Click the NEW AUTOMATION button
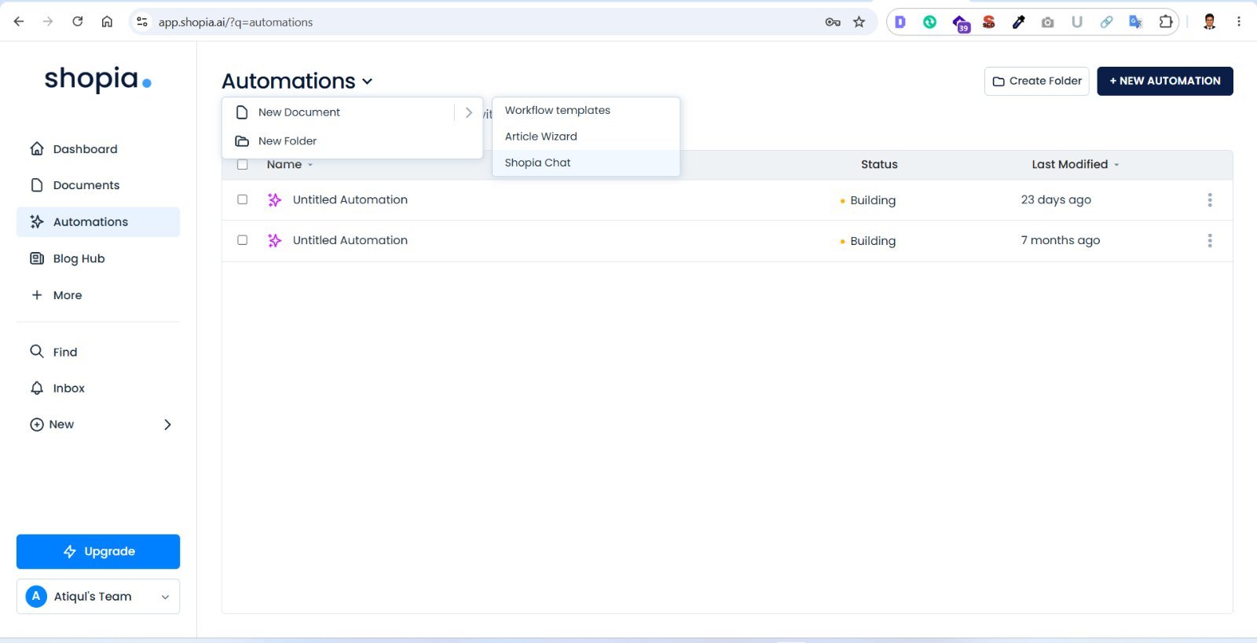 tap(1165, 81)
